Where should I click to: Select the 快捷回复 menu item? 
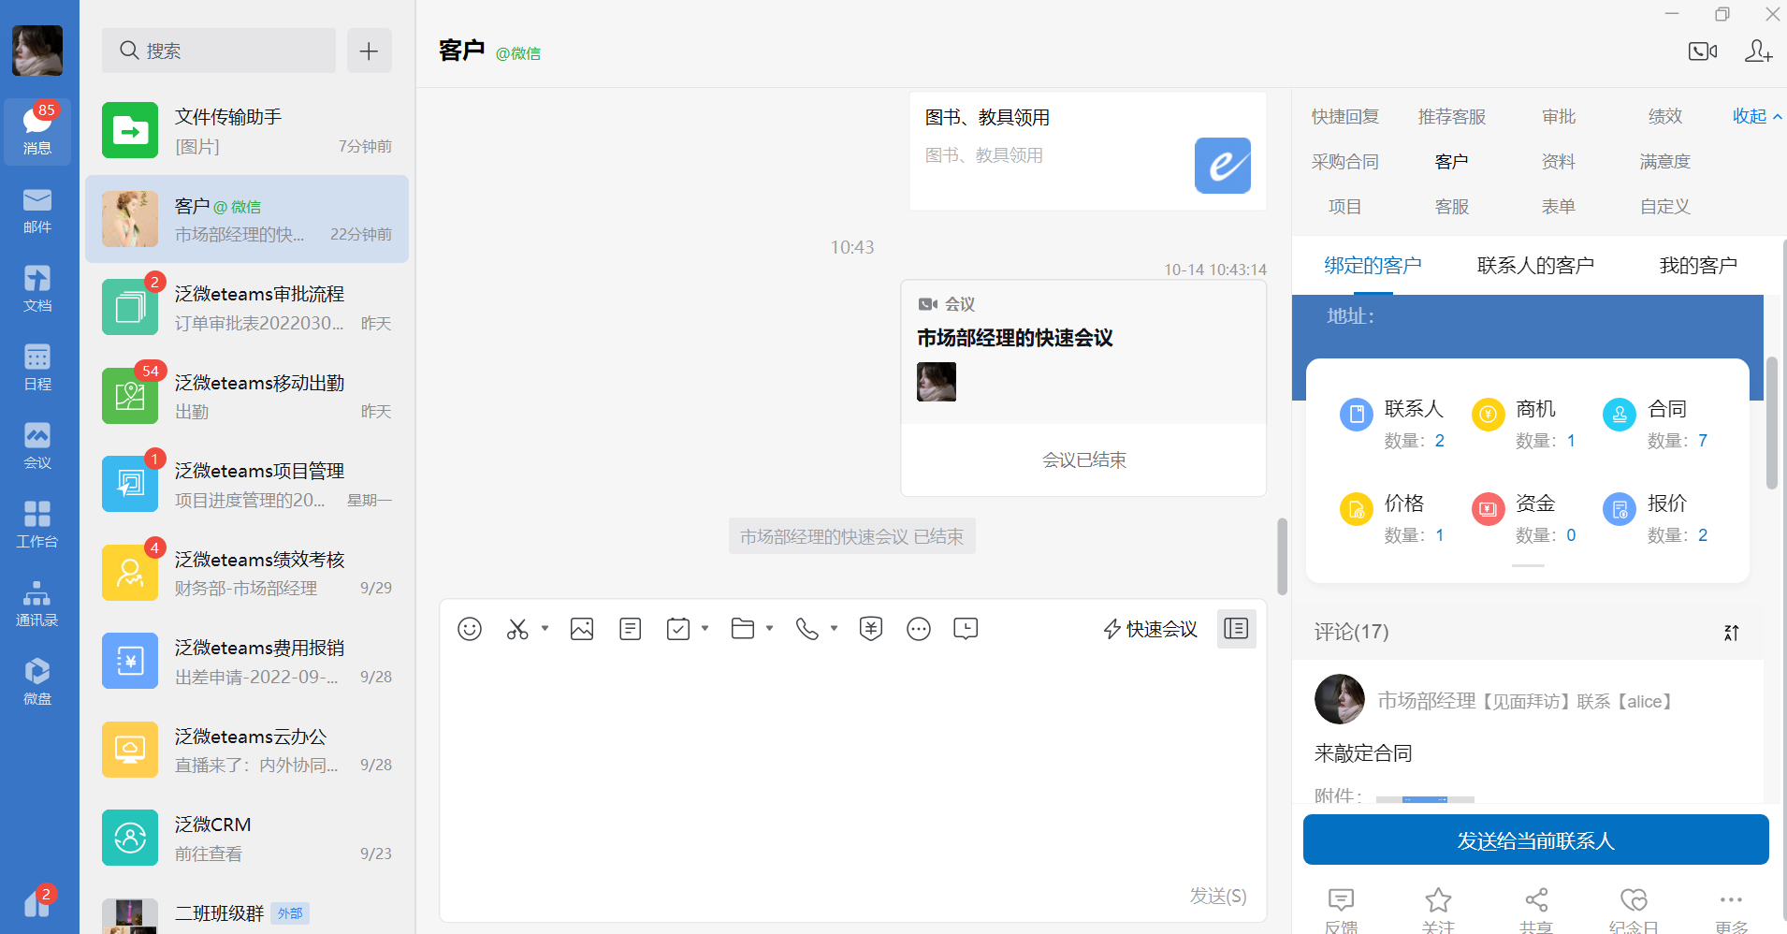click(1345, 116)
